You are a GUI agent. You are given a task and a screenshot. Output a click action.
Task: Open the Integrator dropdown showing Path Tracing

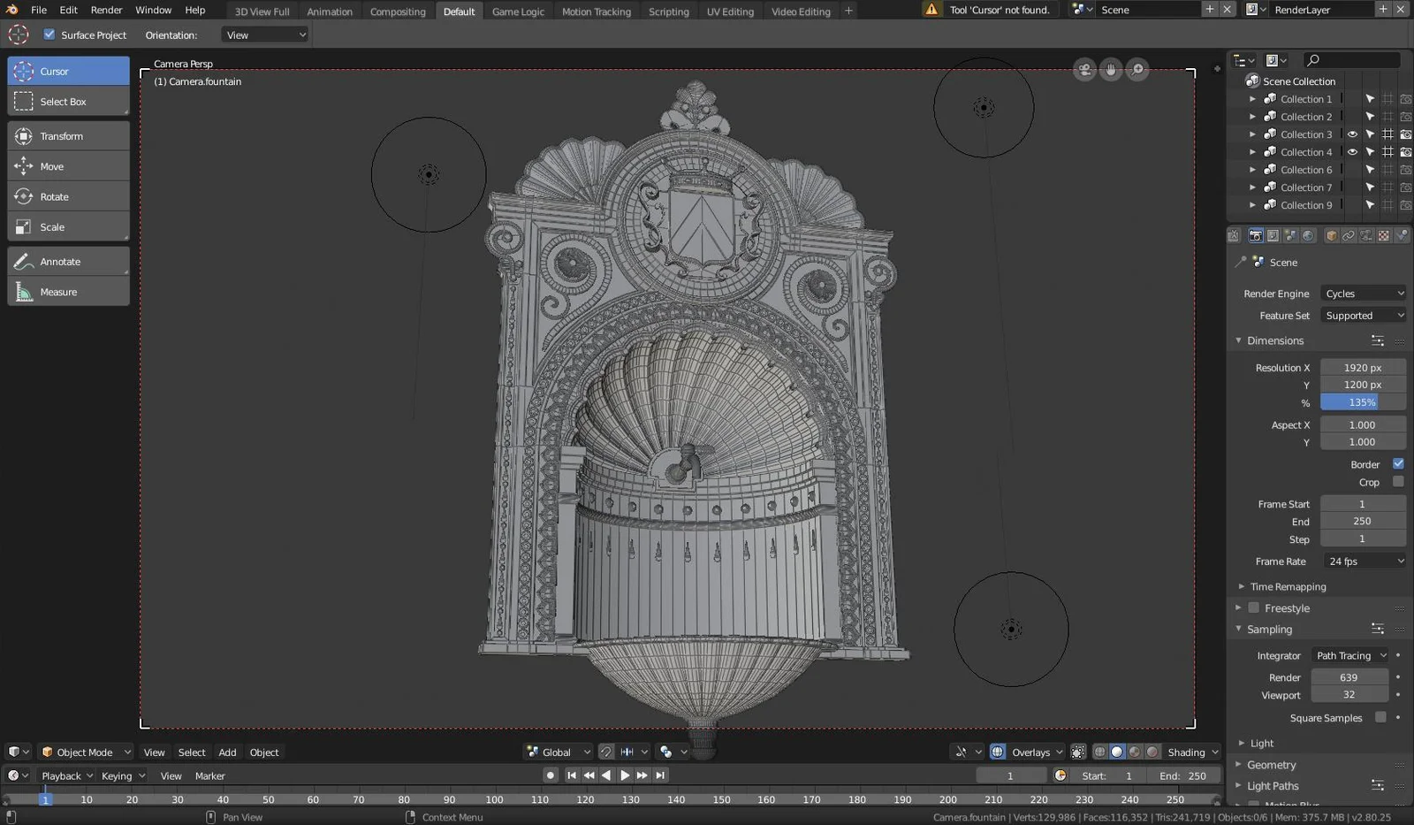pos(1349,655)
